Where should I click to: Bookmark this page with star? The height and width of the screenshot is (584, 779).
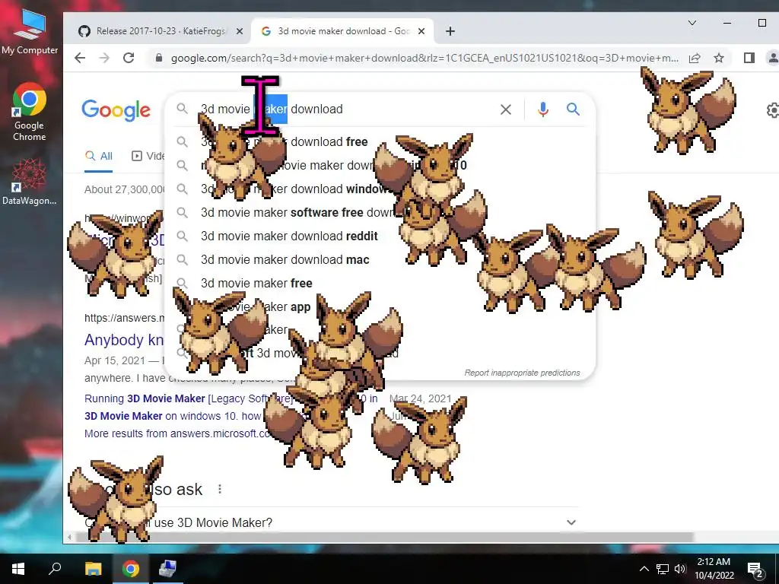click(719, 58)
